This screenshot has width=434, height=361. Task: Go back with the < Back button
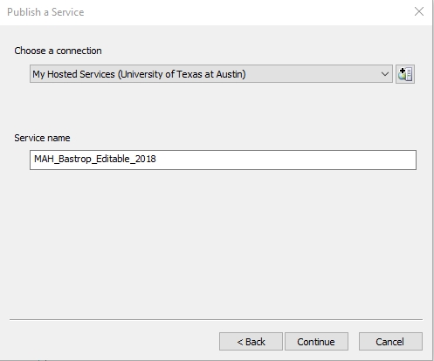click(251, 342)
